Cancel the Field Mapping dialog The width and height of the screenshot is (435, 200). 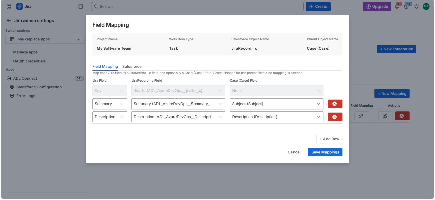pyautogui.click(x=294, y=152)
